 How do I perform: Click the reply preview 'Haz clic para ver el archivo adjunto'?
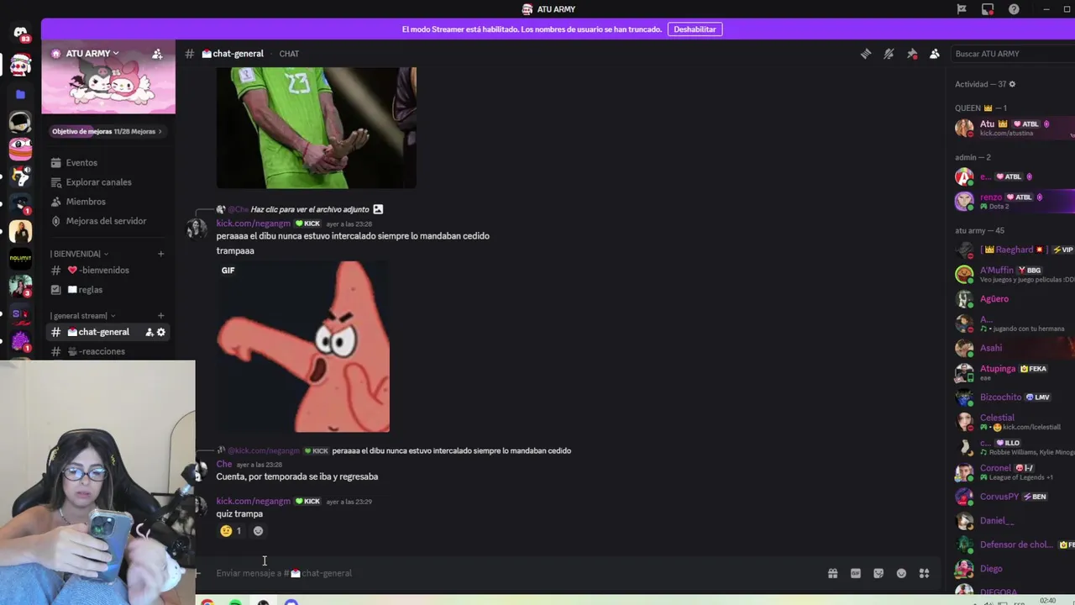click(x=310, y=209)
